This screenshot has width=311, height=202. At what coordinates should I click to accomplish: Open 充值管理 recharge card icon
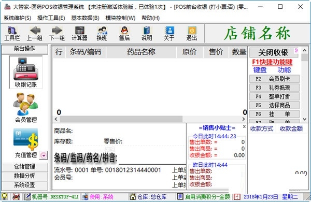click(26, 143)
